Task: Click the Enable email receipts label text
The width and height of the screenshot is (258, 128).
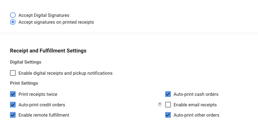Action: [x=195, y=105]
